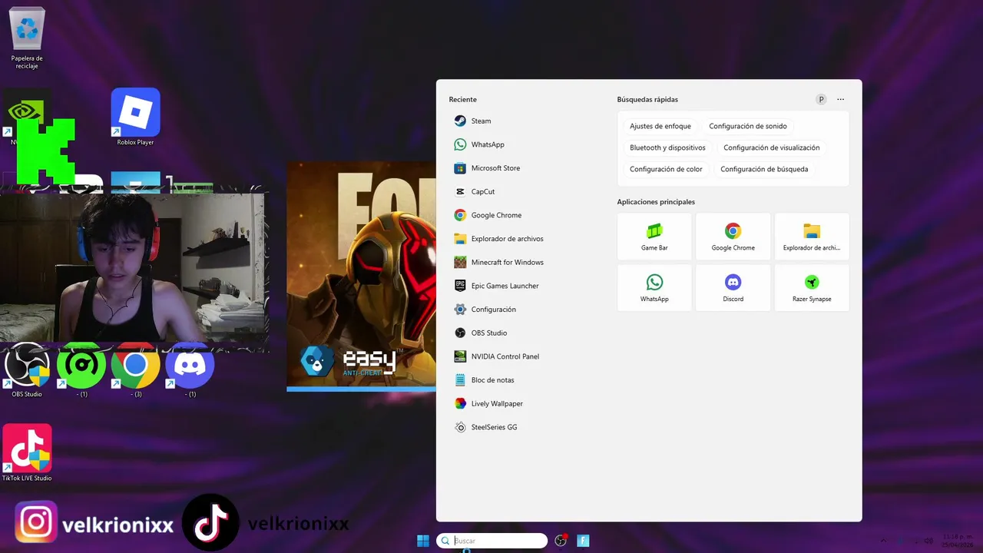Choose Configuración de color quick search

coord(666,169)
